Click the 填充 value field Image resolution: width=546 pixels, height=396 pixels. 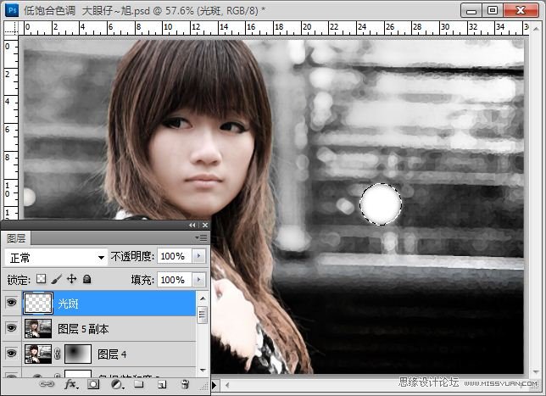[174, 280]
